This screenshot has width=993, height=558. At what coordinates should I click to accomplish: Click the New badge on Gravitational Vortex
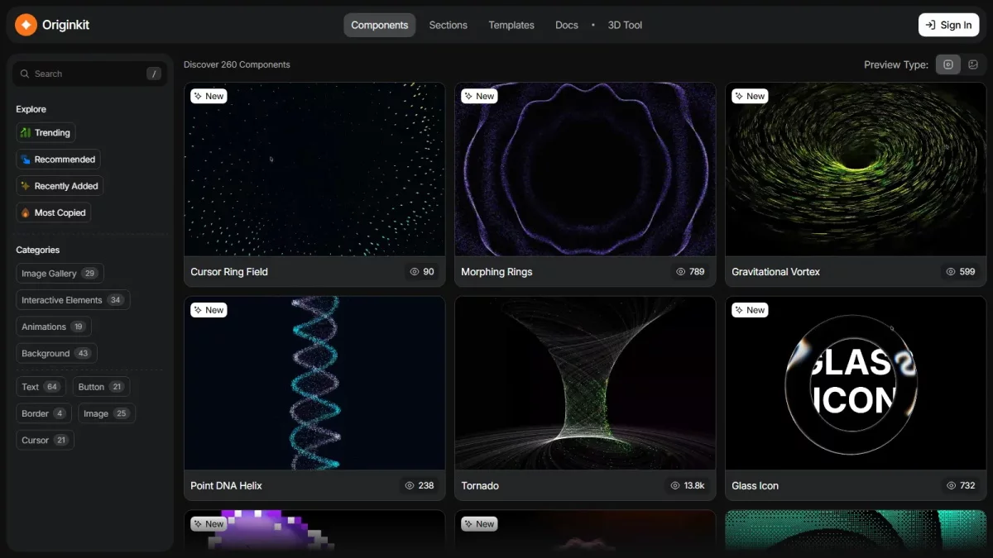(750, 96)
